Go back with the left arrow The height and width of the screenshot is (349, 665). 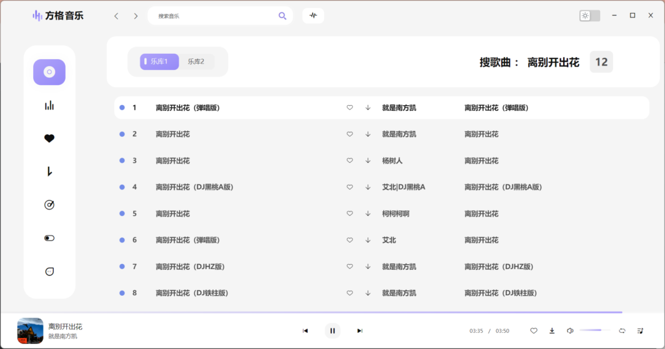click(116, 16)
